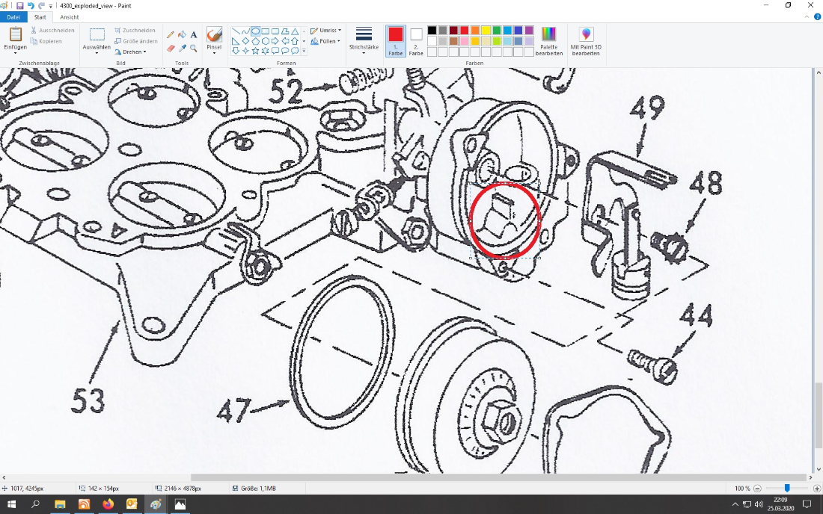Select the Left arrow shape

tap(285, 41)
